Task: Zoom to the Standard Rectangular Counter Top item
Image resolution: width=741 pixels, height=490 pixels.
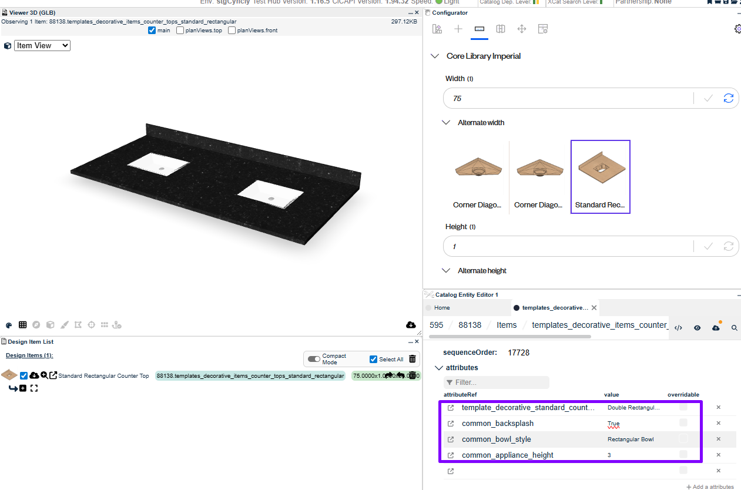Action: pos(44,375)
